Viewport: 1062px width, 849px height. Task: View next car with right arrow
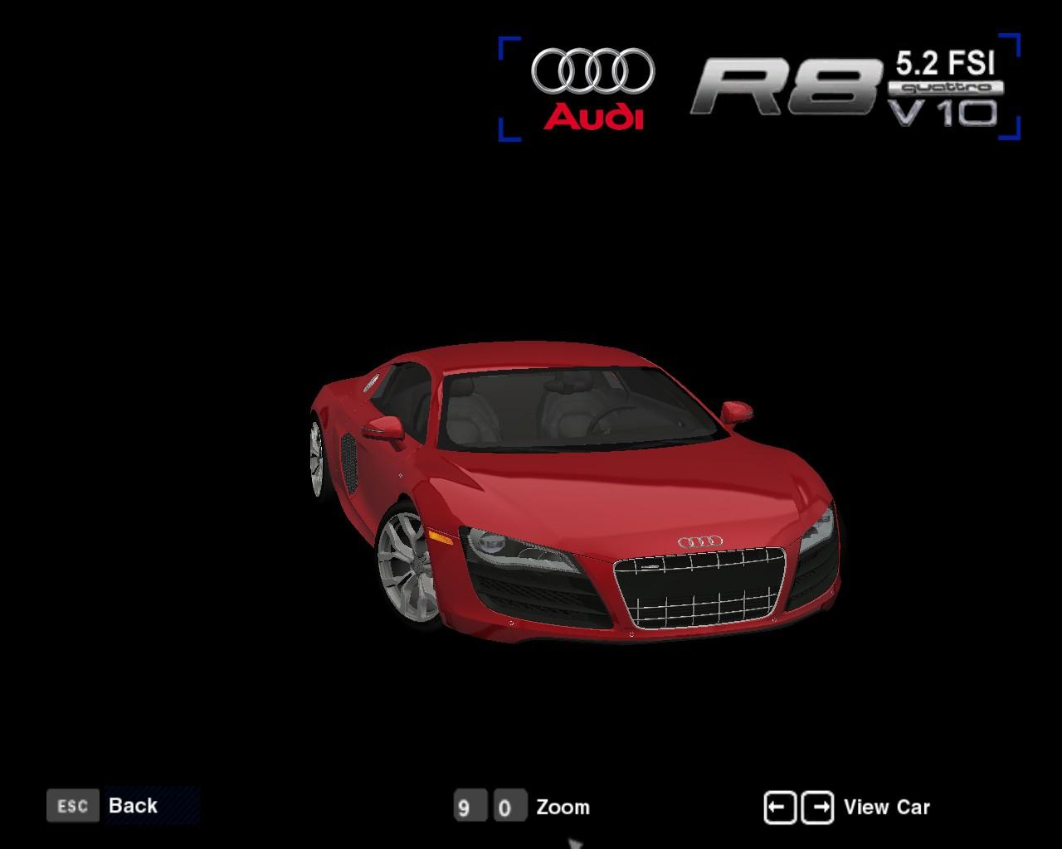click(x=818, y=808)
